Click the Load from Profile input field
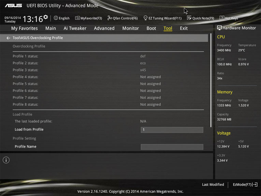This screenshot has width=261, height=196. [x=172, y=130]
